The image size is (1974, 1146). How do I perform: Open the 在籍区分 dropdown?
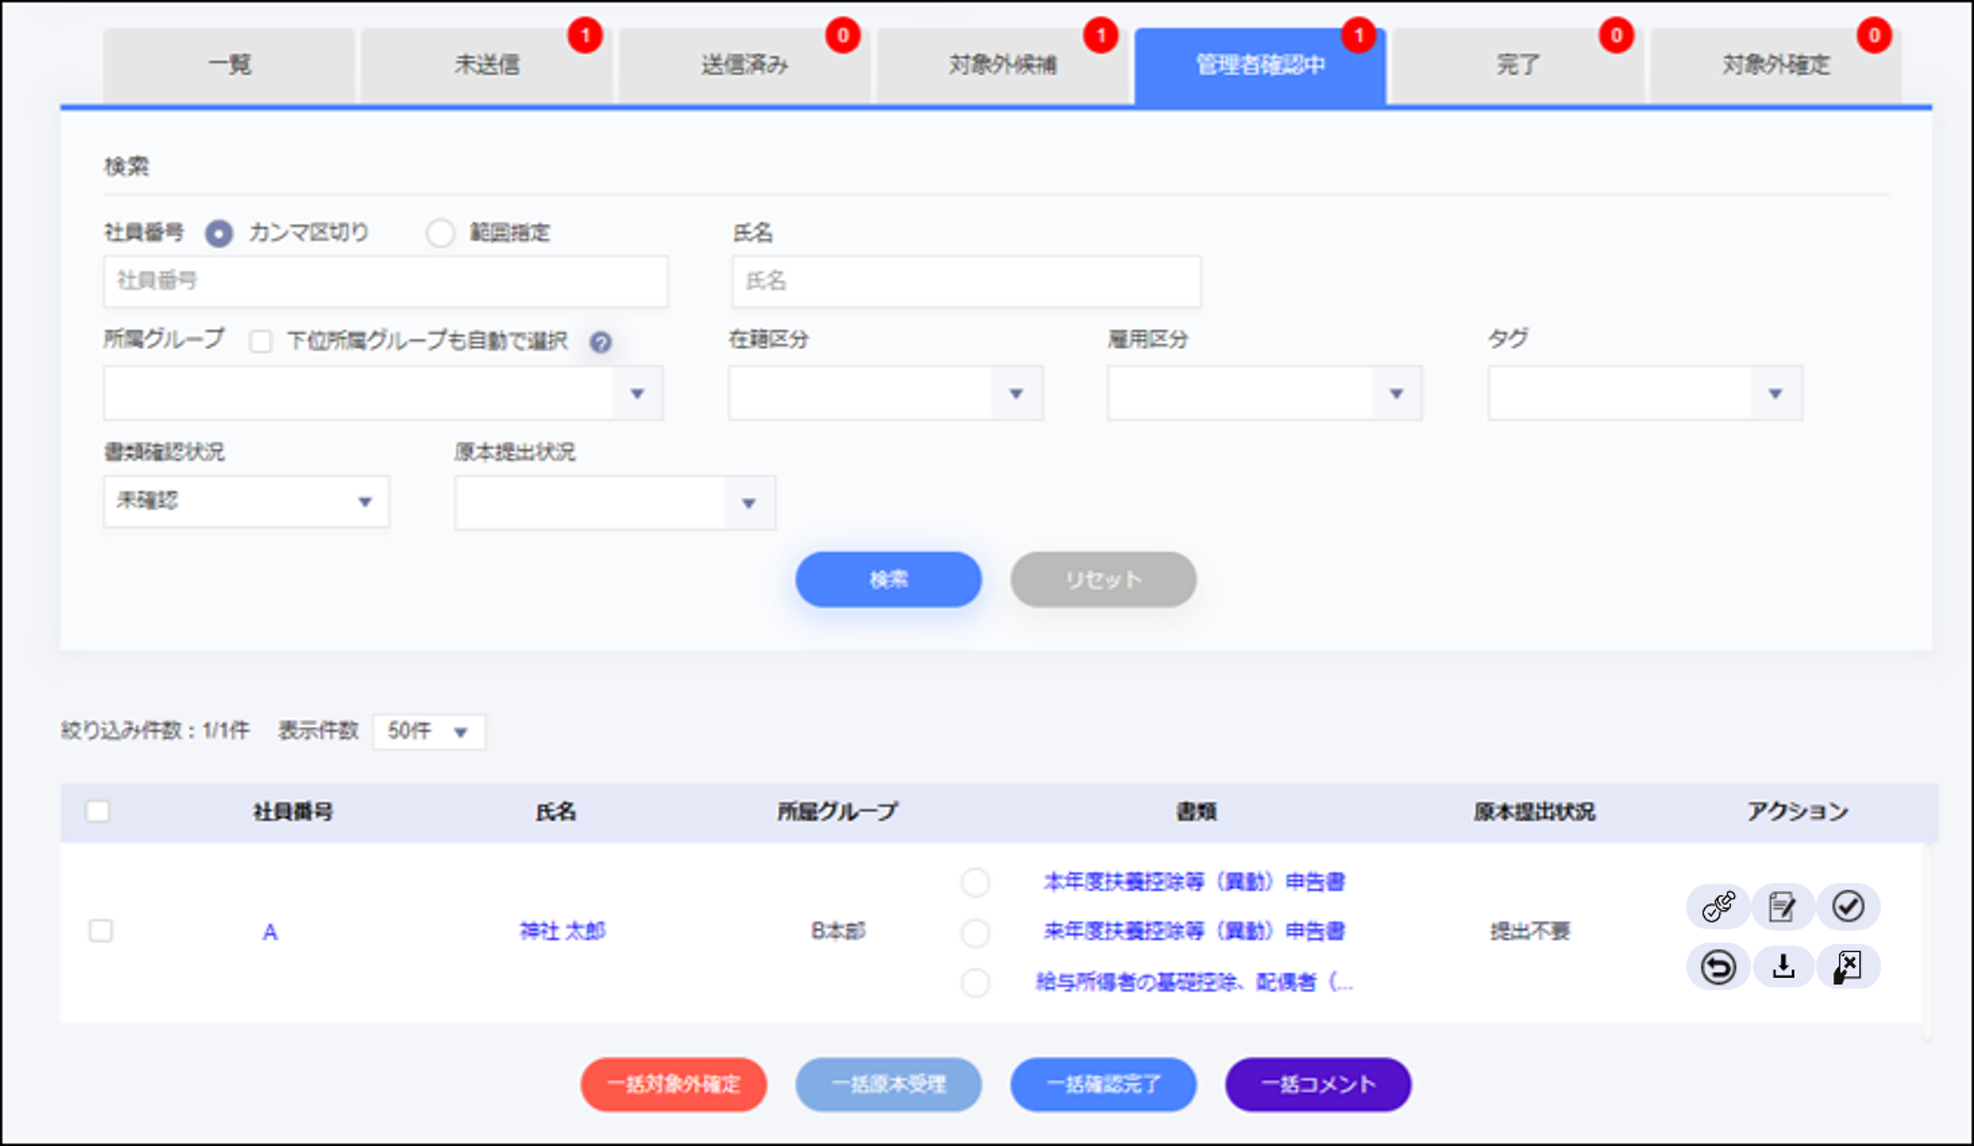[x=885, y=393]
